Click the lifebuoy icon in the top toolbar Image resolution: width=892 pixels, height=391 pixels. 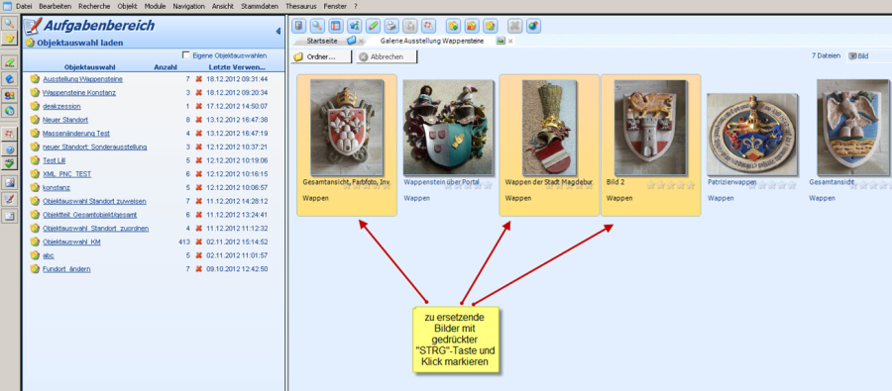point(428,26)
